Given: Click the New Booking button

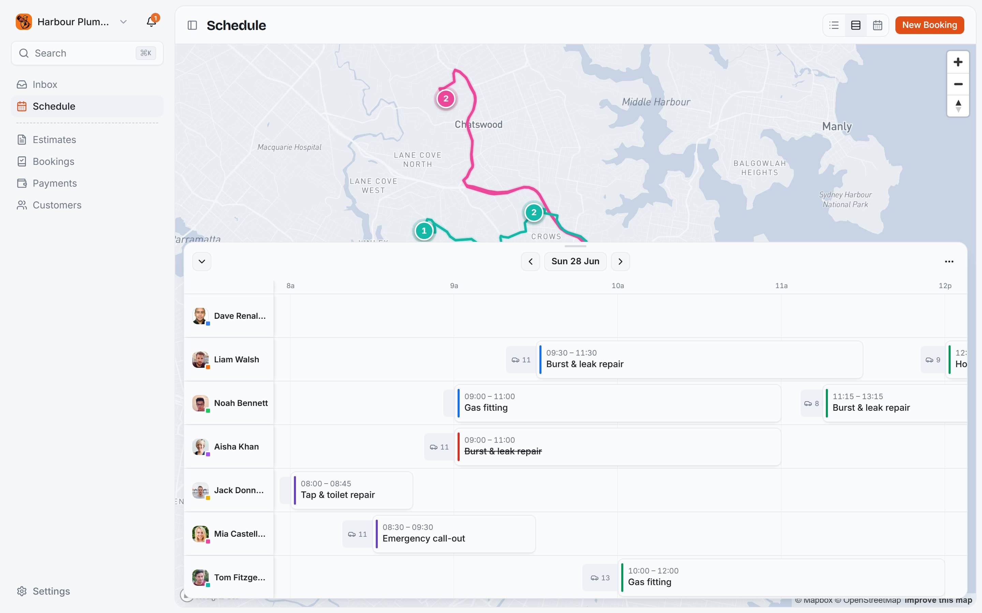Looking at the screenshot, I should pyautogui.click(x=929, y=25).
